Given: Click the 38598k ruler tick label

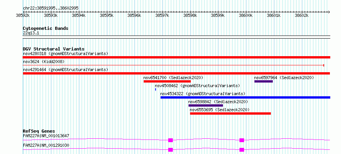Looking at the screenshot, I should (190, 16).
